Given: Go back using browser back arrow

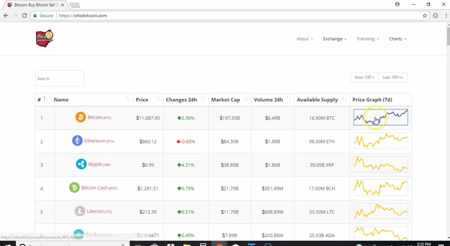Looking at the screenshot, I should [x=6, y=16].
